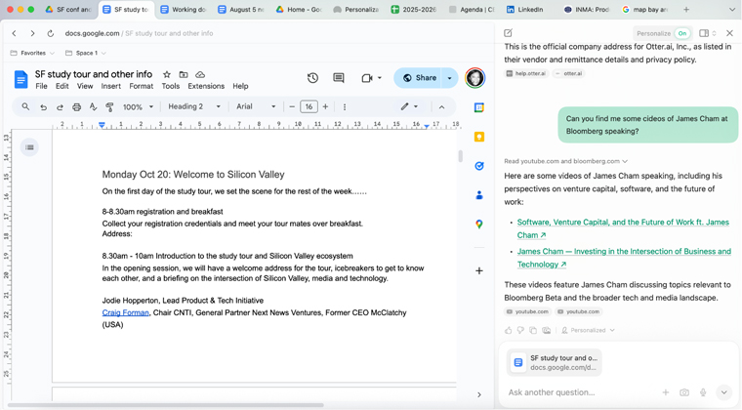Open the zoom level dropdown
This screenshot has height=410, width=742.
coord(139,106)
